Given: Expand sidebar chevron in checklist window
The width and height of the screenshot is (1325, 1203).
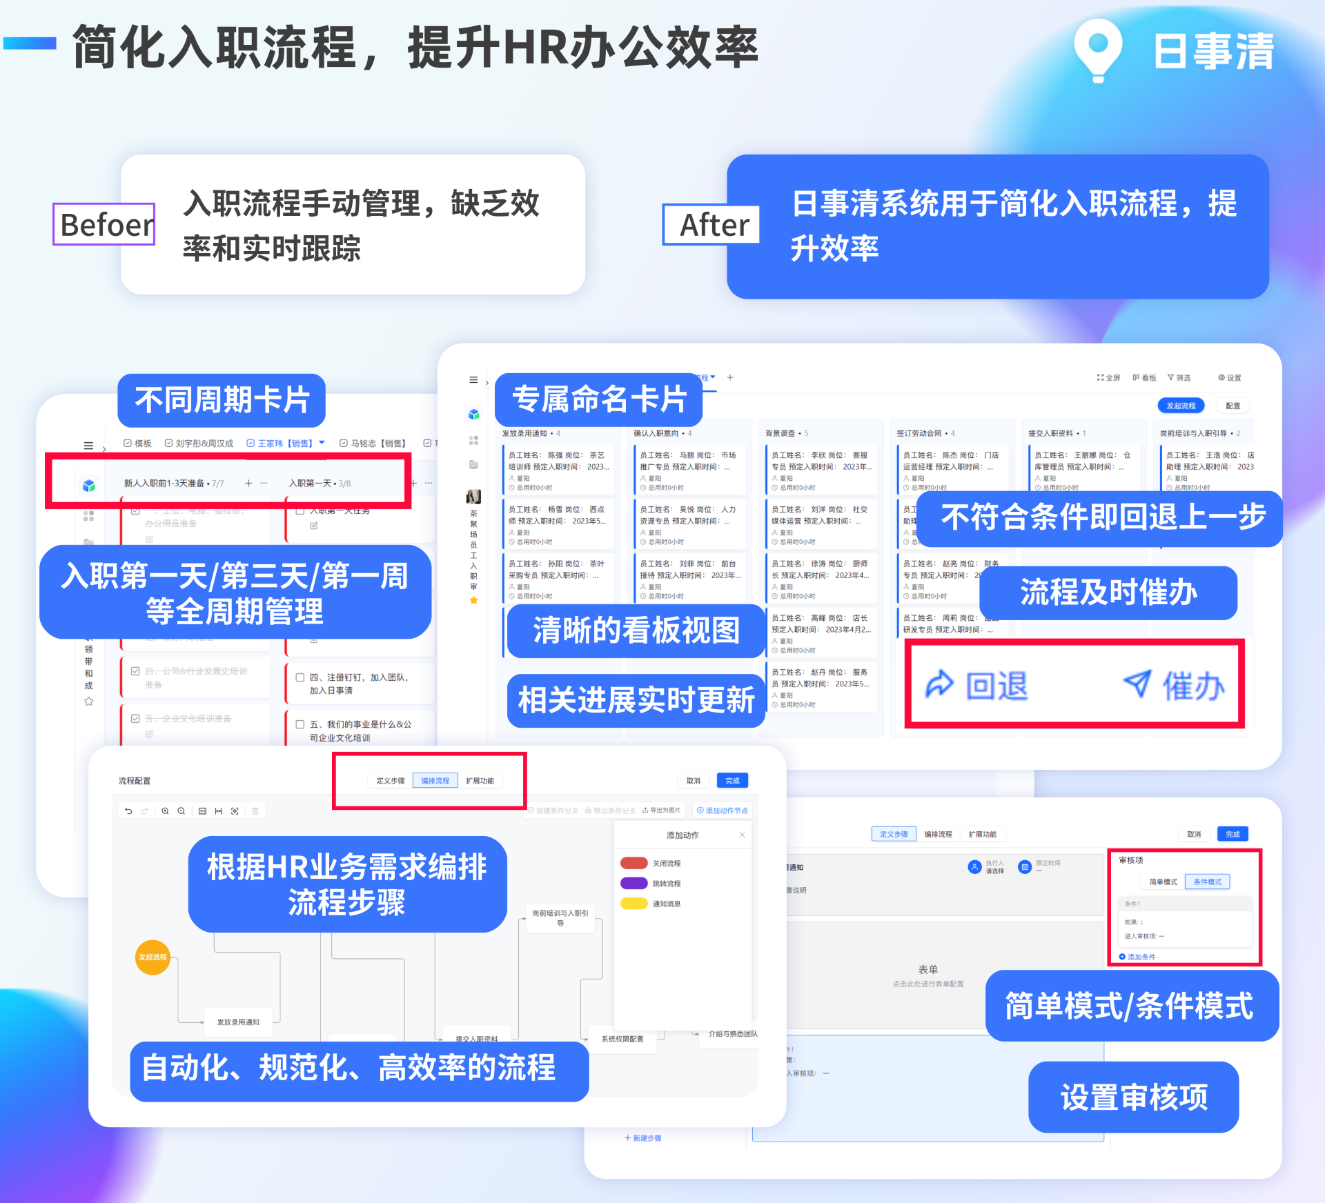Looking at the screenshot, I should tap(104, 448).
